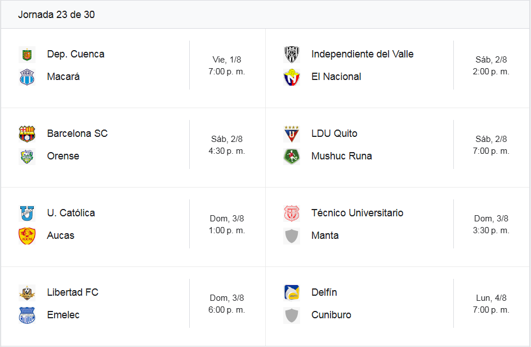Click the LDU Quito crest
Viewport: 531px width, 347px height.
click(292, 134)
